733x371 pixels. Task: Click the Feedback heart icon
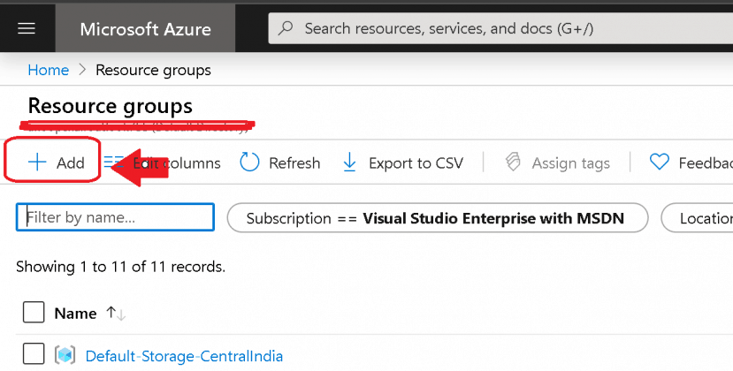(659, 163)
